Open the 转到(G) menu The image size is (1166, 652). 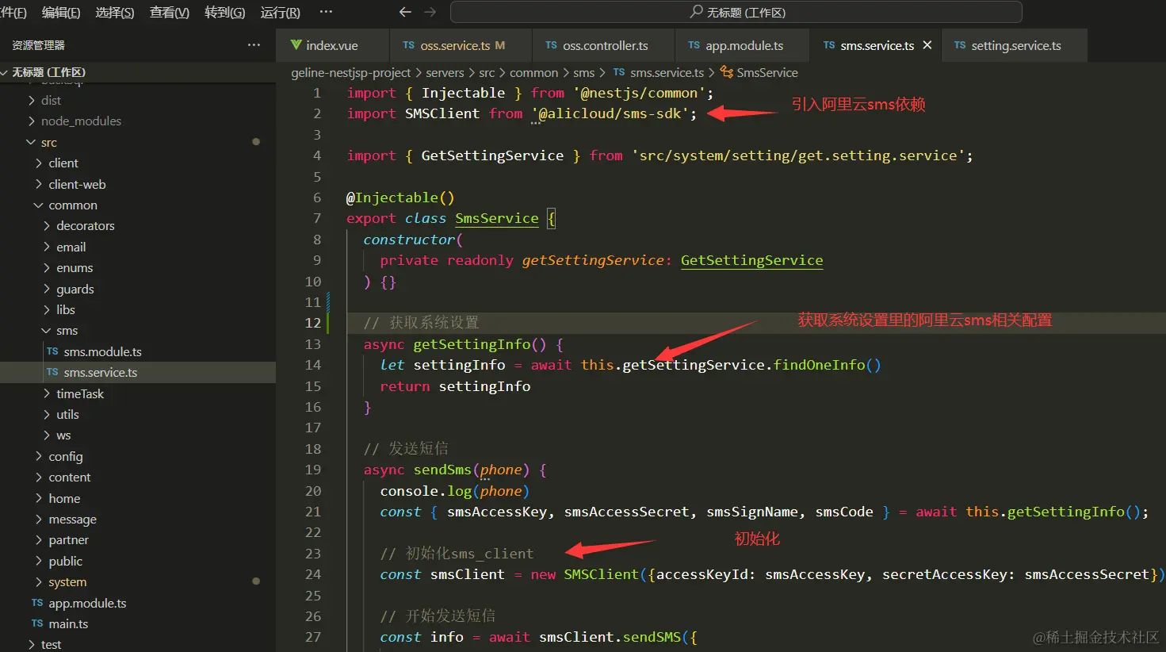pos(224,12)
